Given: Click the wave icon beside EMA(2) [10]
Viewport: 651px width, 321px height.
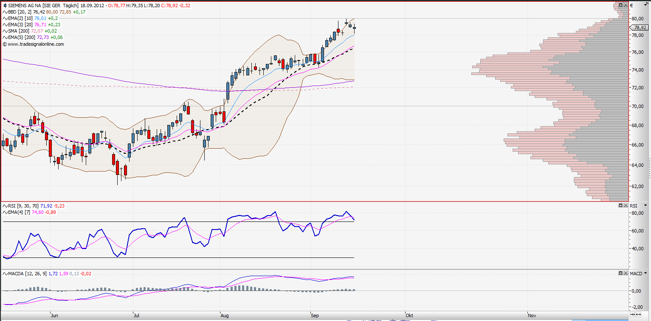Looking at the screenshot, I should (x=5, y=18).
